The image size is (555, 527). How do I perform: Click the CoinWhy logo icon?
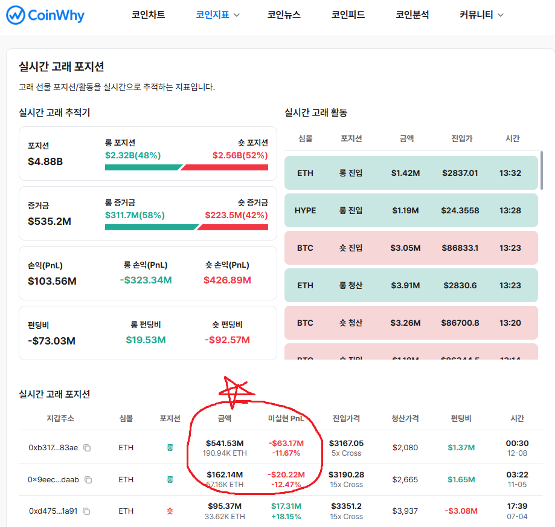coord(15,15)
